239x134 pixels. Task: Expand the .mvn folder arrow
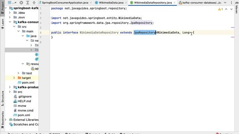click(x=10, y=17)
